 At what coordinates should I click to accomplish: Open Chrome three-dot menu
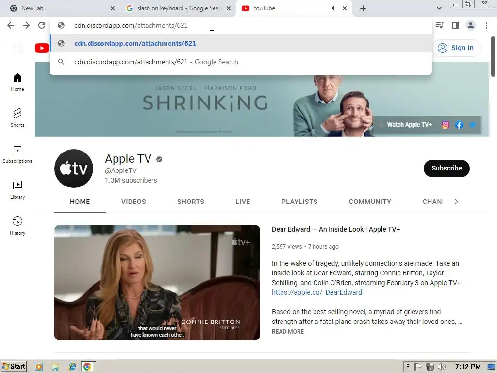pos(486,25)
